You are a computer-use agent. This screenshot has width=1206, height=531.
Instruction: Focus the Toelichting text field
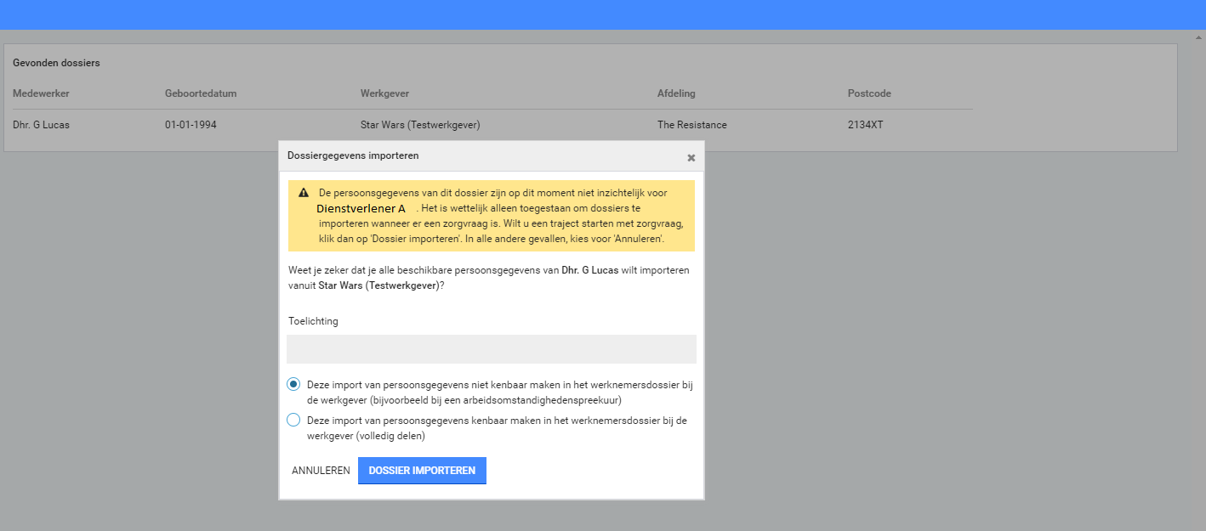(x=491, y=349)
